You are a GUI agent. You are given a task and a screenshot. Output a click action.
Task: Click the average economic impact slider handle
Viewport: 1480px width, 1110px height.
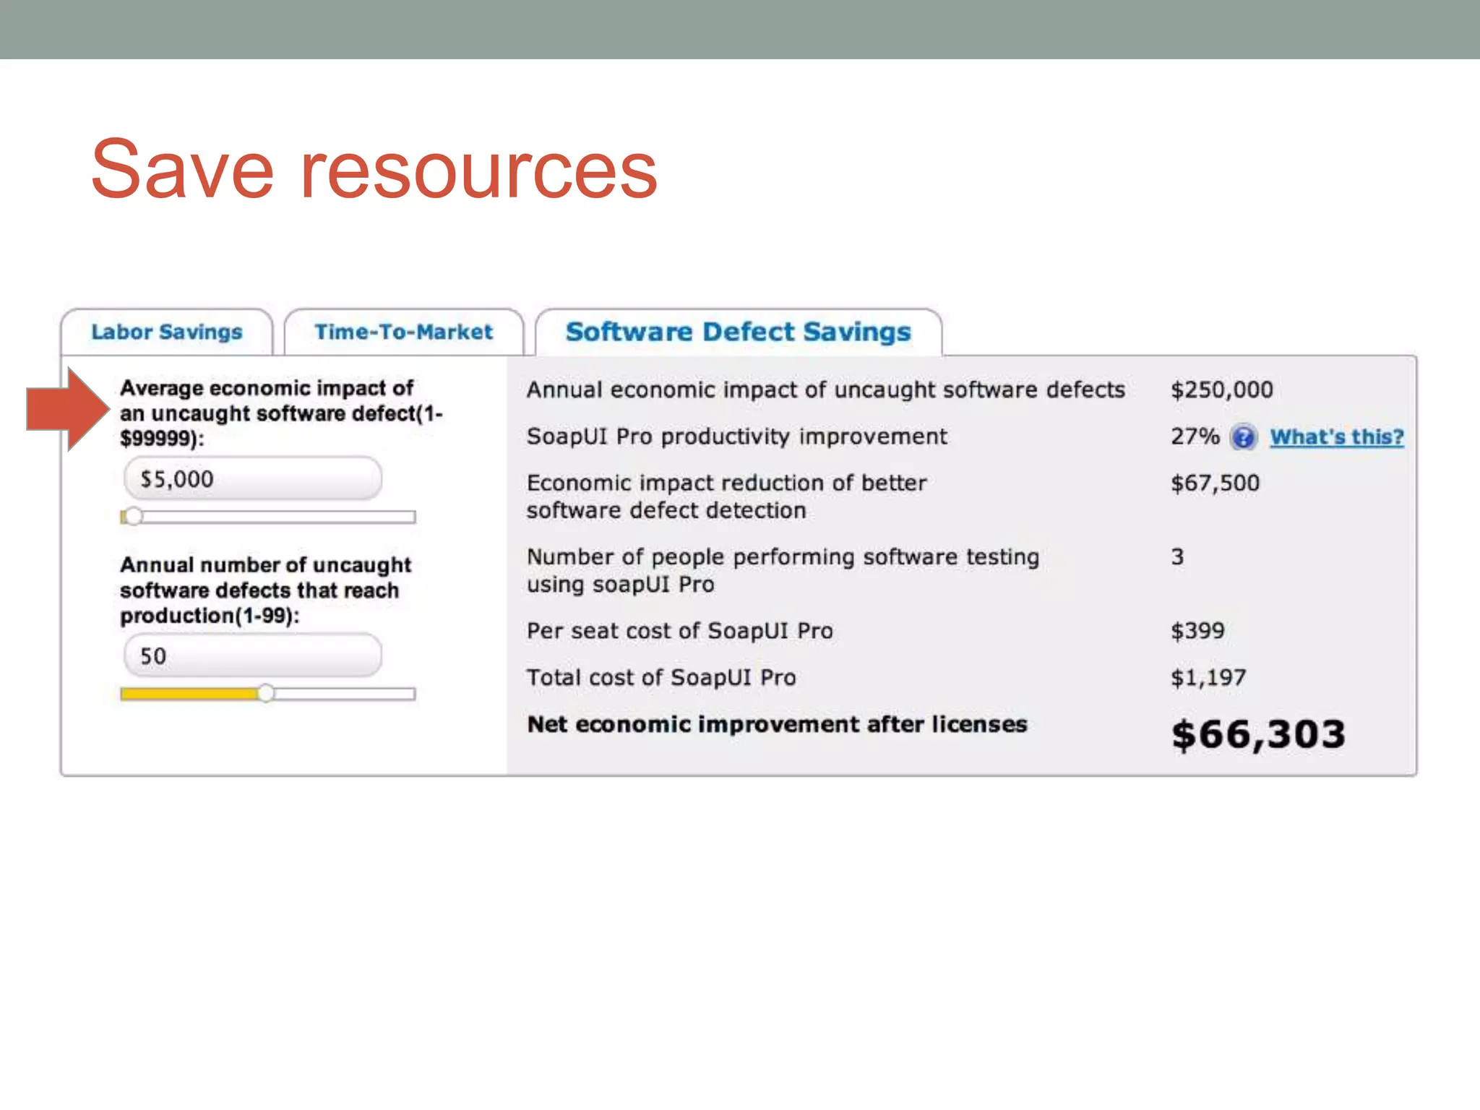[x=134, y=516]
